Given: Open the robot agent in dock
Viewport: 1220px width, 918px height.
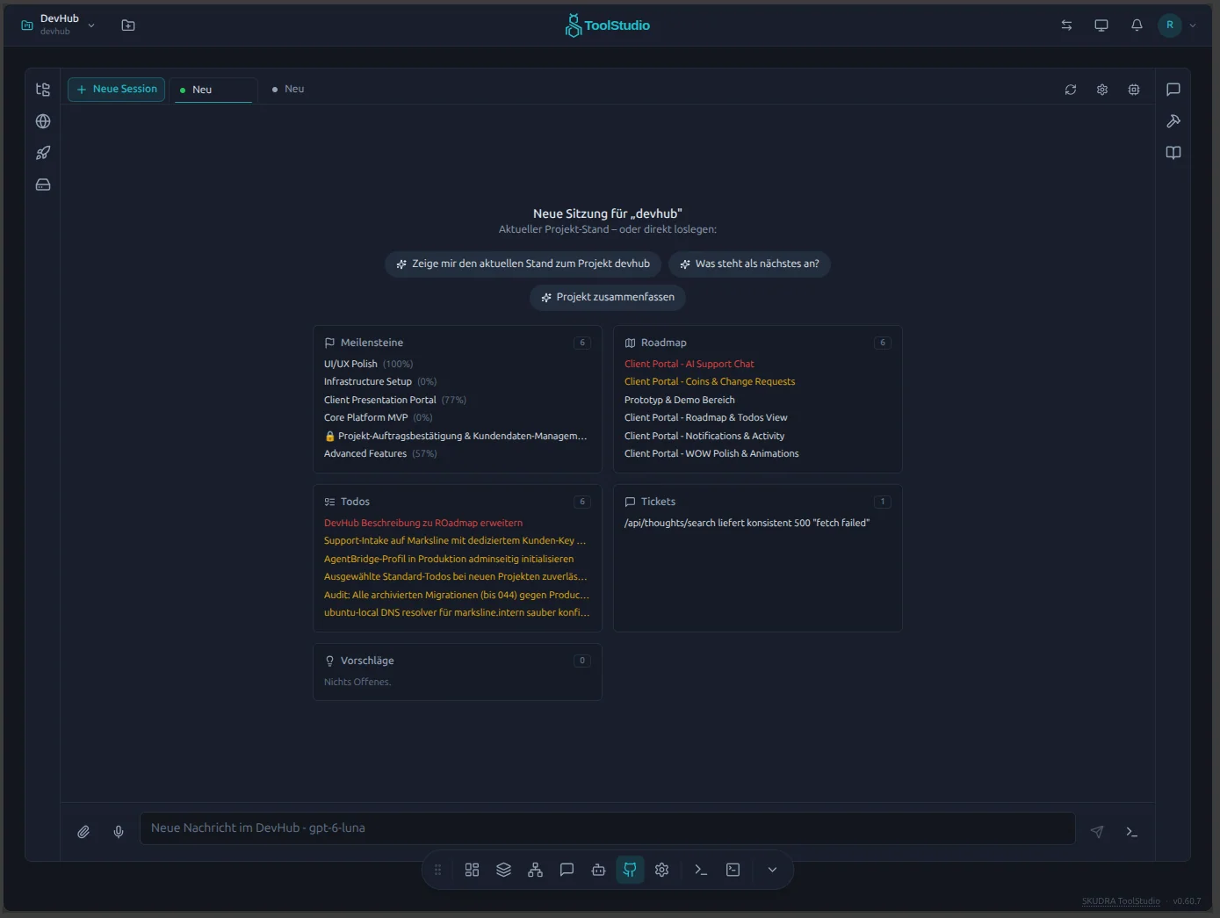Looking at the screenshot, I should click(x=598, y=870).
